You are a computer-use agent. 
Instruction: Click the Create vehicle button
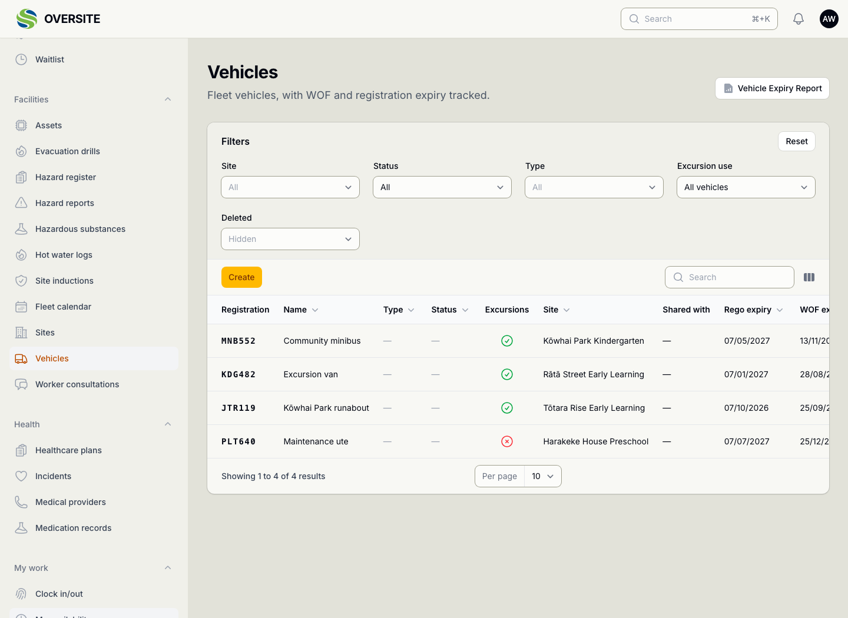[241, 277]
